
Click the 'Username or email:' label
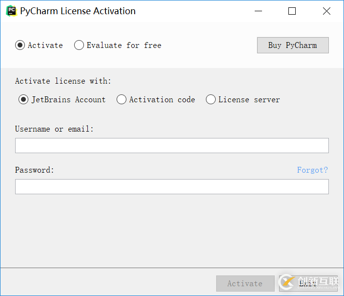click(x=54, y=129)
